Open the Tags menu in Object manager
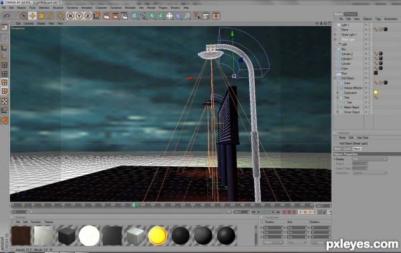 click(378, 19)
